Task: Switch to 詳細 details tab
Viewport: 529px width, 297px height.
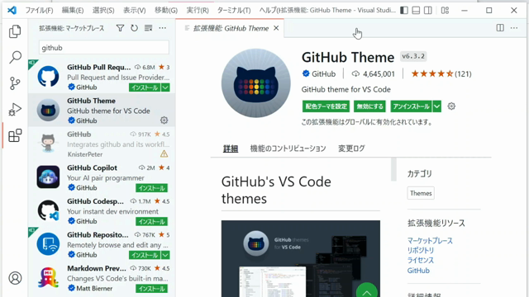Action: click(231, 148)
